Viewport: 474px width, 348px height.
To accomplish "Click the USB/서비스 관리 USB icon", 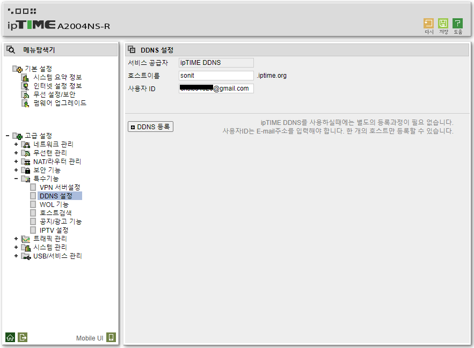I will [x=26, y=256].
